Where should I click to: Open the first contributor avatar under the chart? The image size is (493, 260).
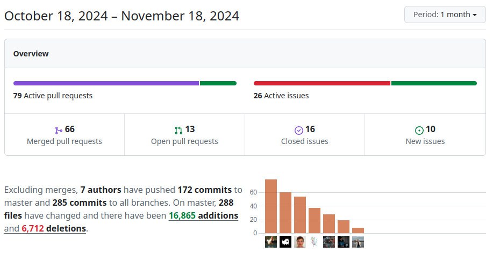[271, 242]
